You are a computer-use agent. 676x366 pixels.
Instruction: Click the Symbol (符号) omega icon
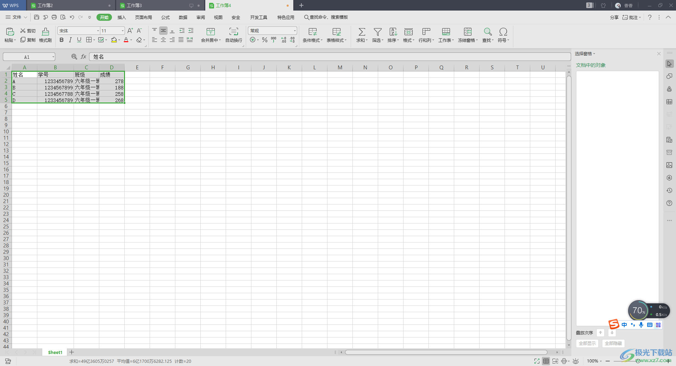coord(503,32)
